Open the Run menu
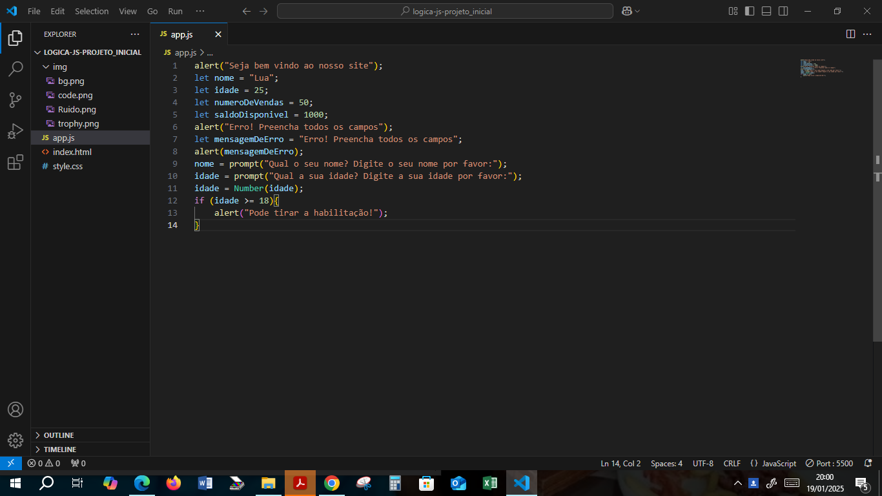 coord(175,11)
